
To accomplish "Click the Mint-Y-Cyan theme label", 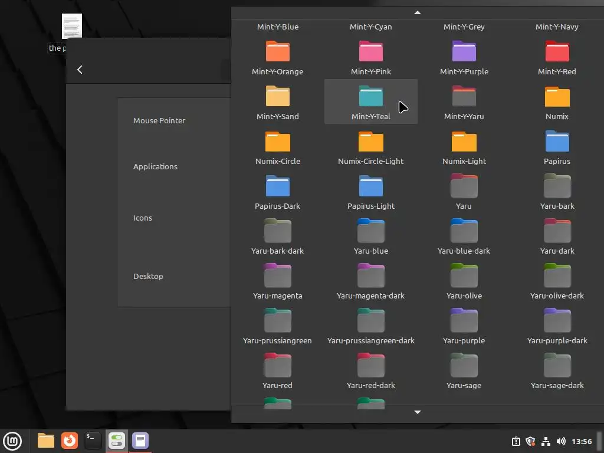I will (370, 27).
